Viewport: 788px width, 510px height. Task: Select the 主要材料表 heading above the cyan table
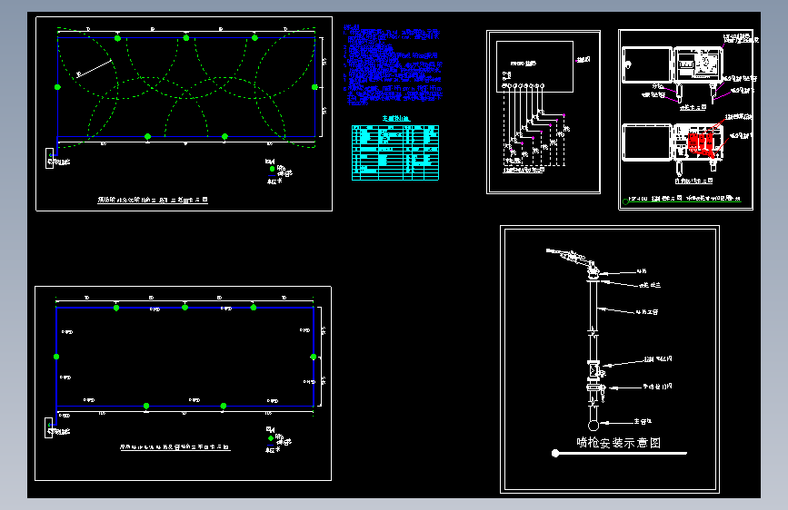[x=396, y=119]
